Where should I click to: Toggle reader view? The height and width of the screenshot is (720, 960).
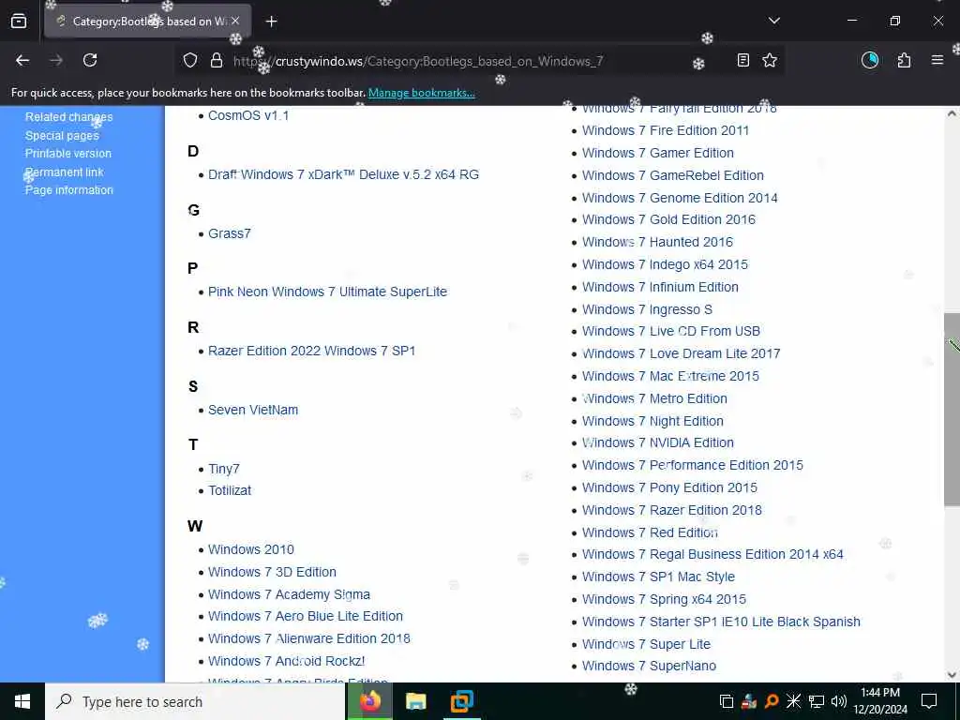(x=742, y=60)
